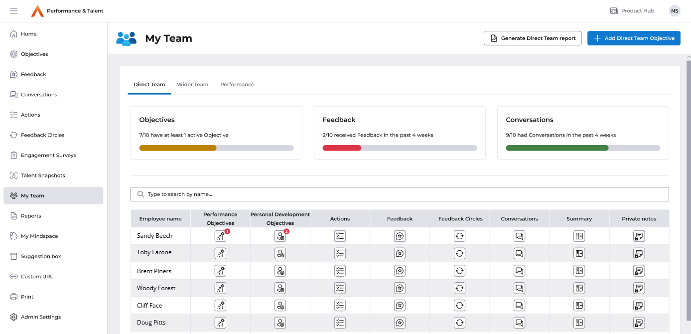Go to Talent Snapshots in the sidebar
The height and width of the screenshot is (334, 691).
click(43, 175)
